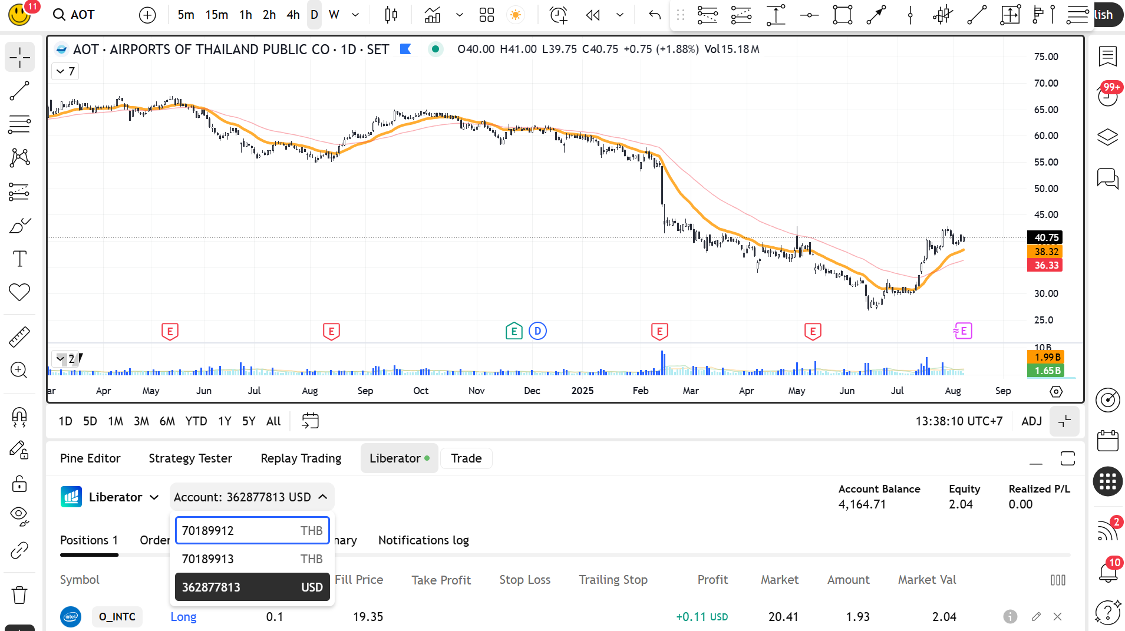Open the indicators menu
Screen dimensions: 1125x631
[433, 15]
